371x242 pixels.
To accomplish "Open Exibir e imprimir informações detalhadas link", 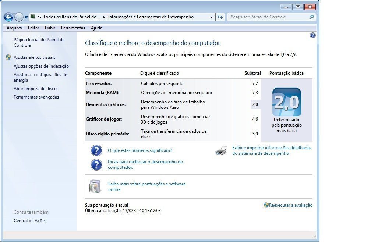I will pyautogui.click(x=272, y=150).
